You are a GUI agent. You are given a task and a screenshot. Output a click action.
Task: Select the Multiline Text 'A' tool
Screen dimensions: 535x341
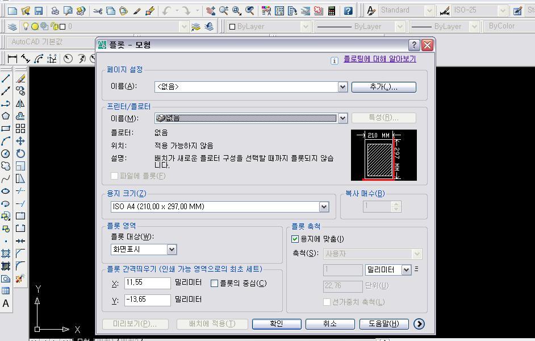6,303
